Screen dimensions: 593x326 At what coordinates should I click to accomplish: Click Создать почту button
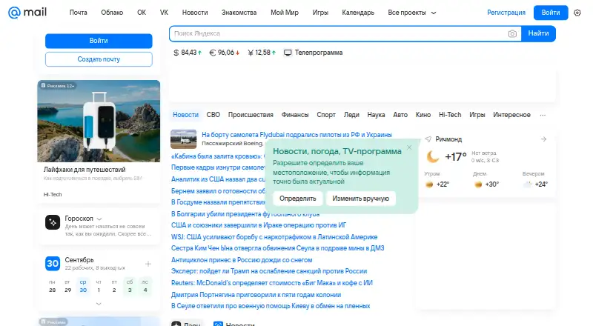[x=99, y=59]
